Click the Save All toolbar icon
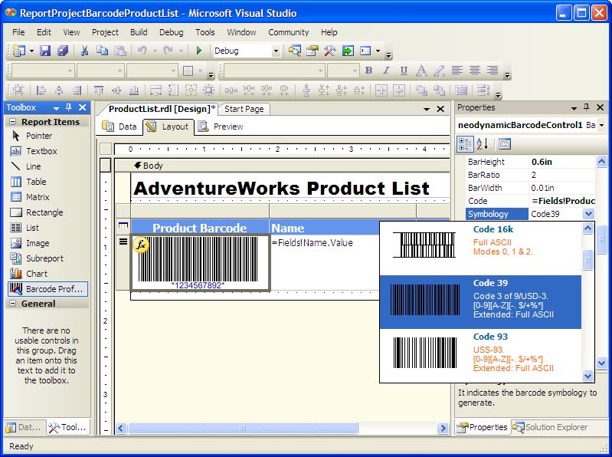The height and width of the screenshot is (457, 612). point(63,51)
